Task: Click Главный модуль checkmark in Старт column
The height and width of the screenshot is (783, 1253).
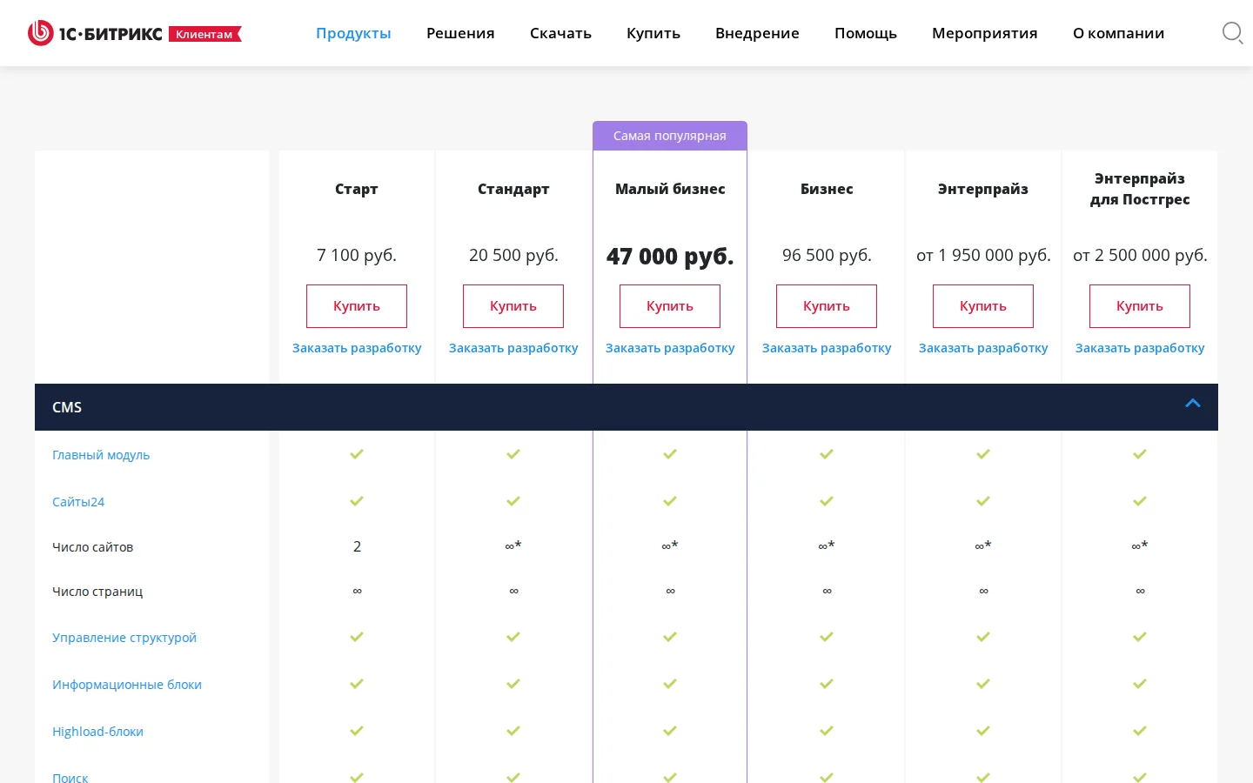Action: pos(357,454)
